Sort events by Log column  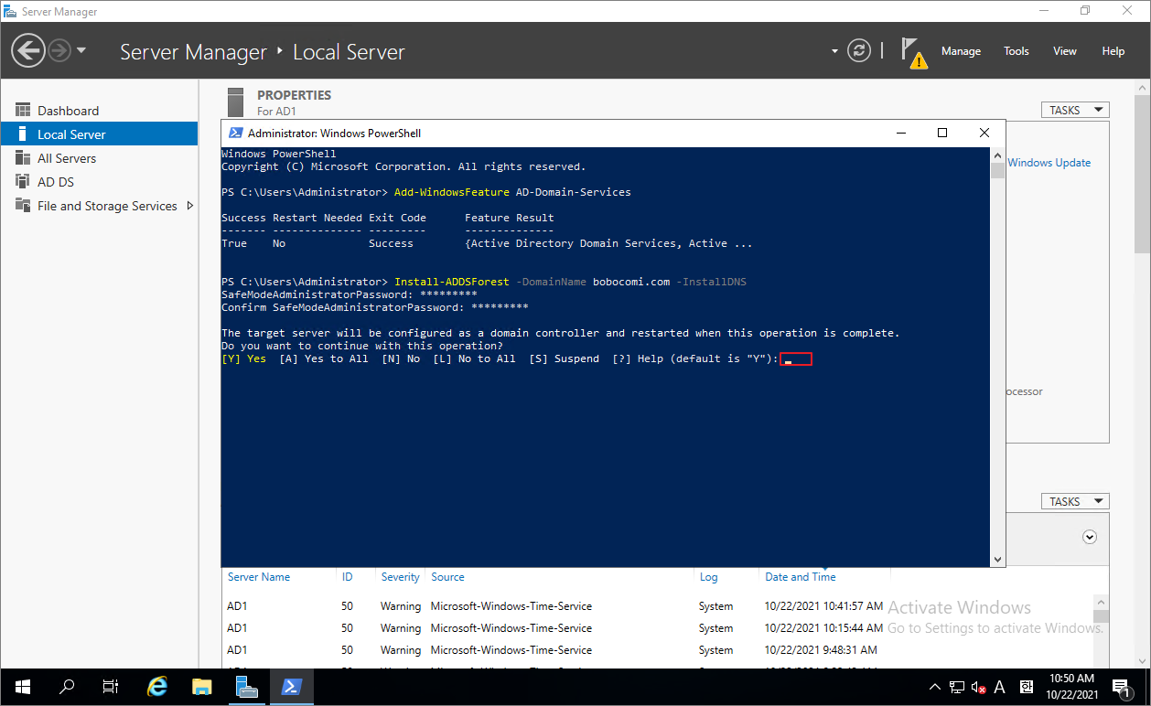(708, 577)
